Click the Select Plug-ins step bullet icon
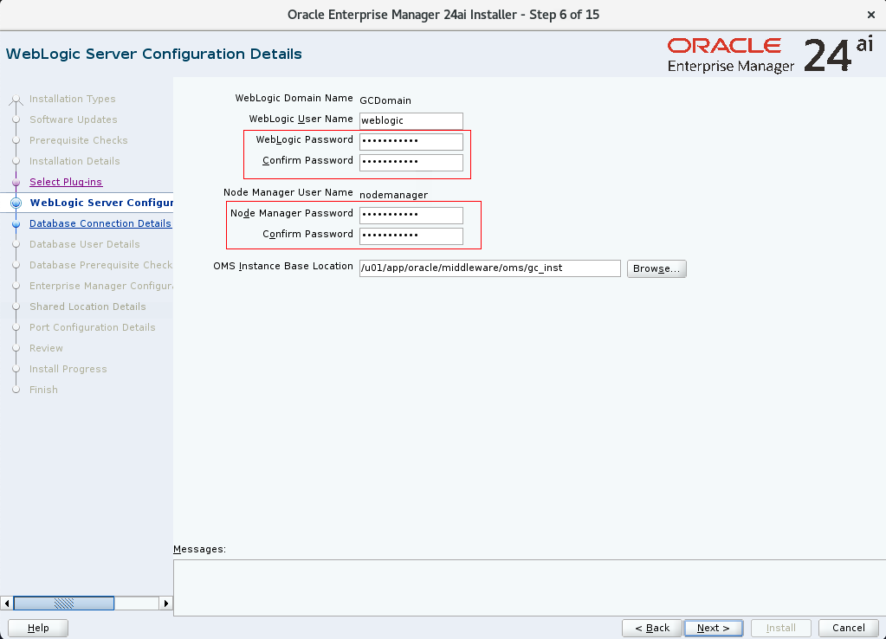 tap(16, 183)
